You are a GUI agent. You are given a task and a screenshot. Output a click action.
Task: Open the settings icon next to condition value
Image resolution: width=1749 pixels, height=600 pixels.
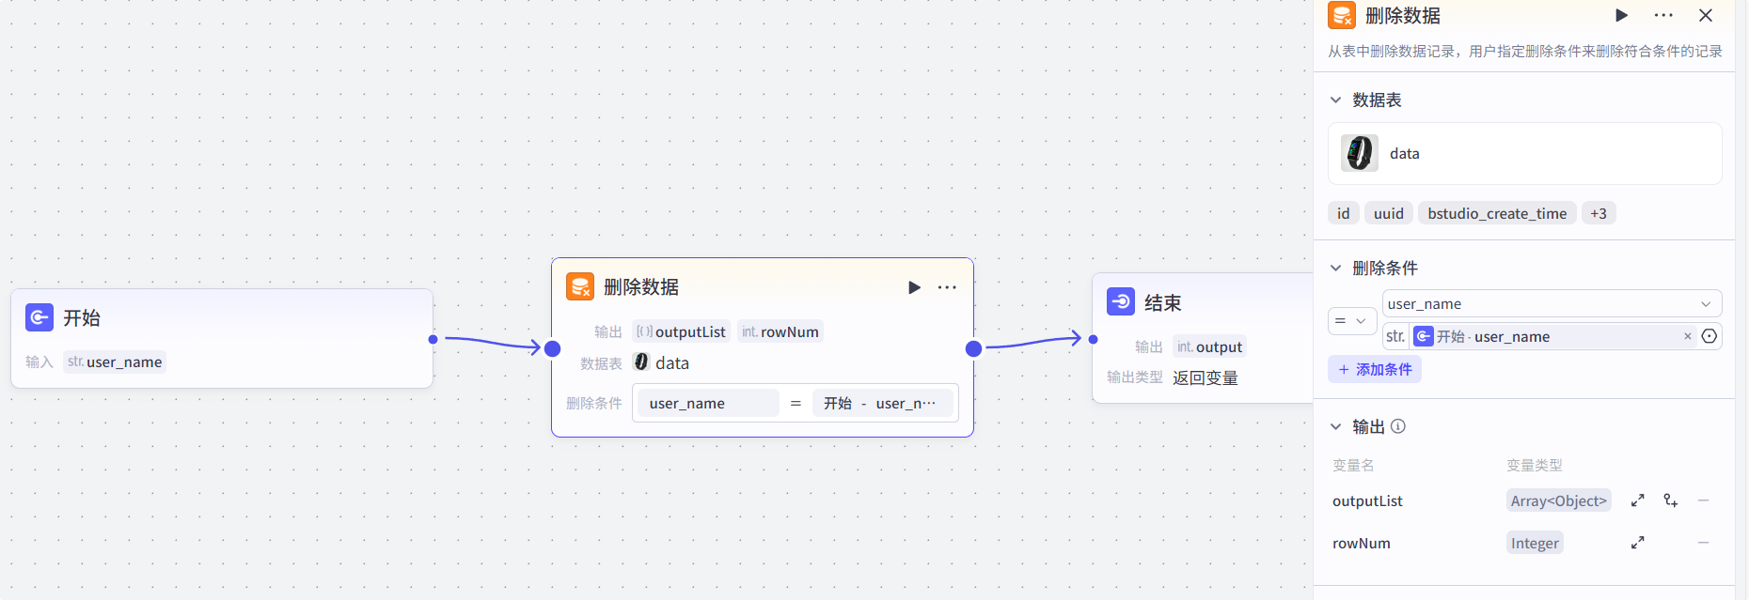1710,336
